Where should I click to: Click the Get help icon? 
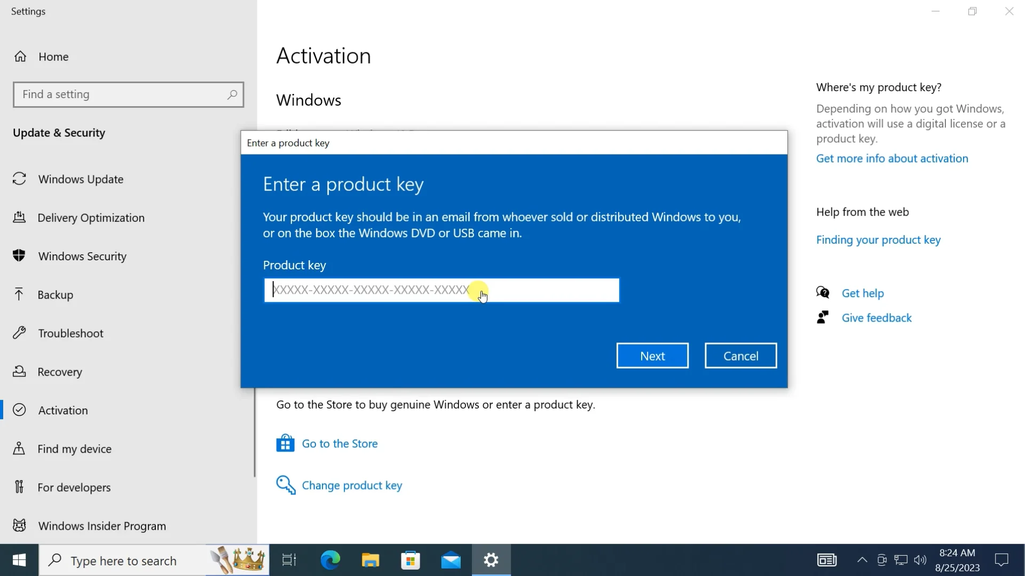[823, 292]
